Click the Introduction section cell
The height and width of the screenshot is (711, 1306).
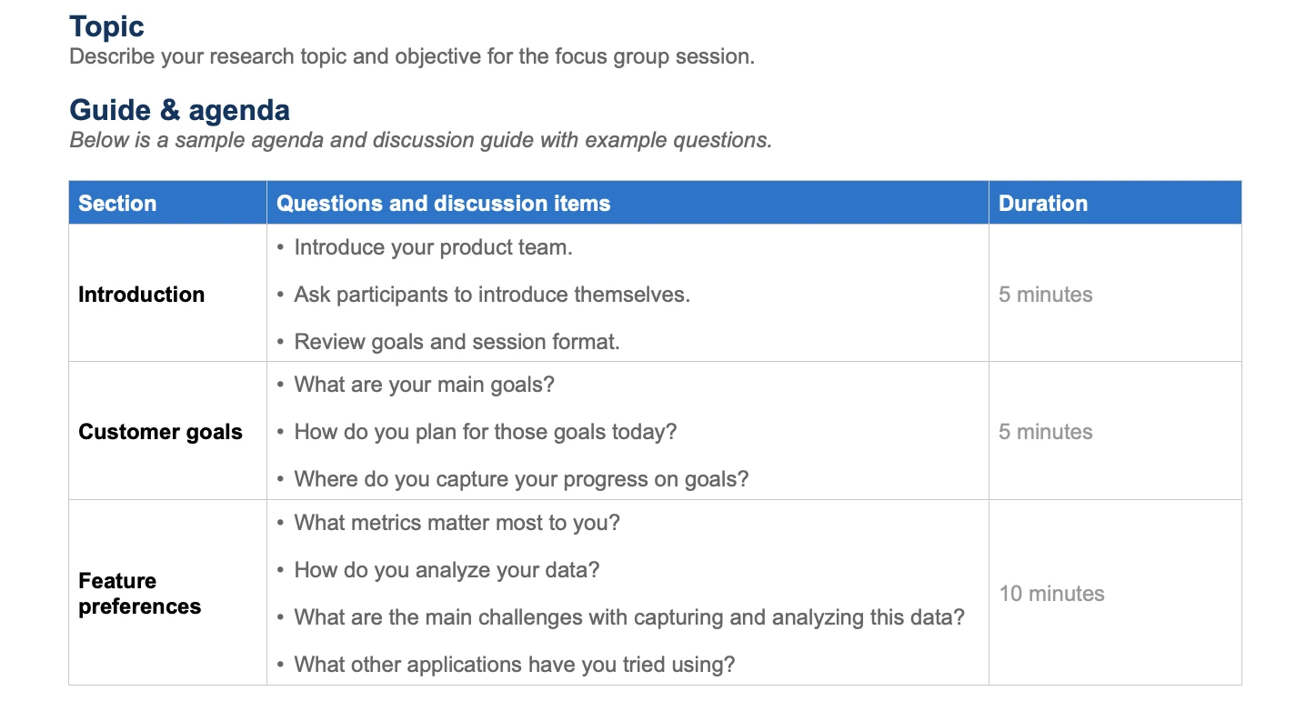[x=141, y=295]
